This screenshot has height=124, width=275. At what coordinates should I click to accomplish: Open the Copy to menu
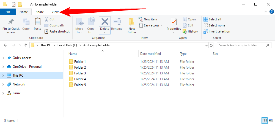coord(91,26)
